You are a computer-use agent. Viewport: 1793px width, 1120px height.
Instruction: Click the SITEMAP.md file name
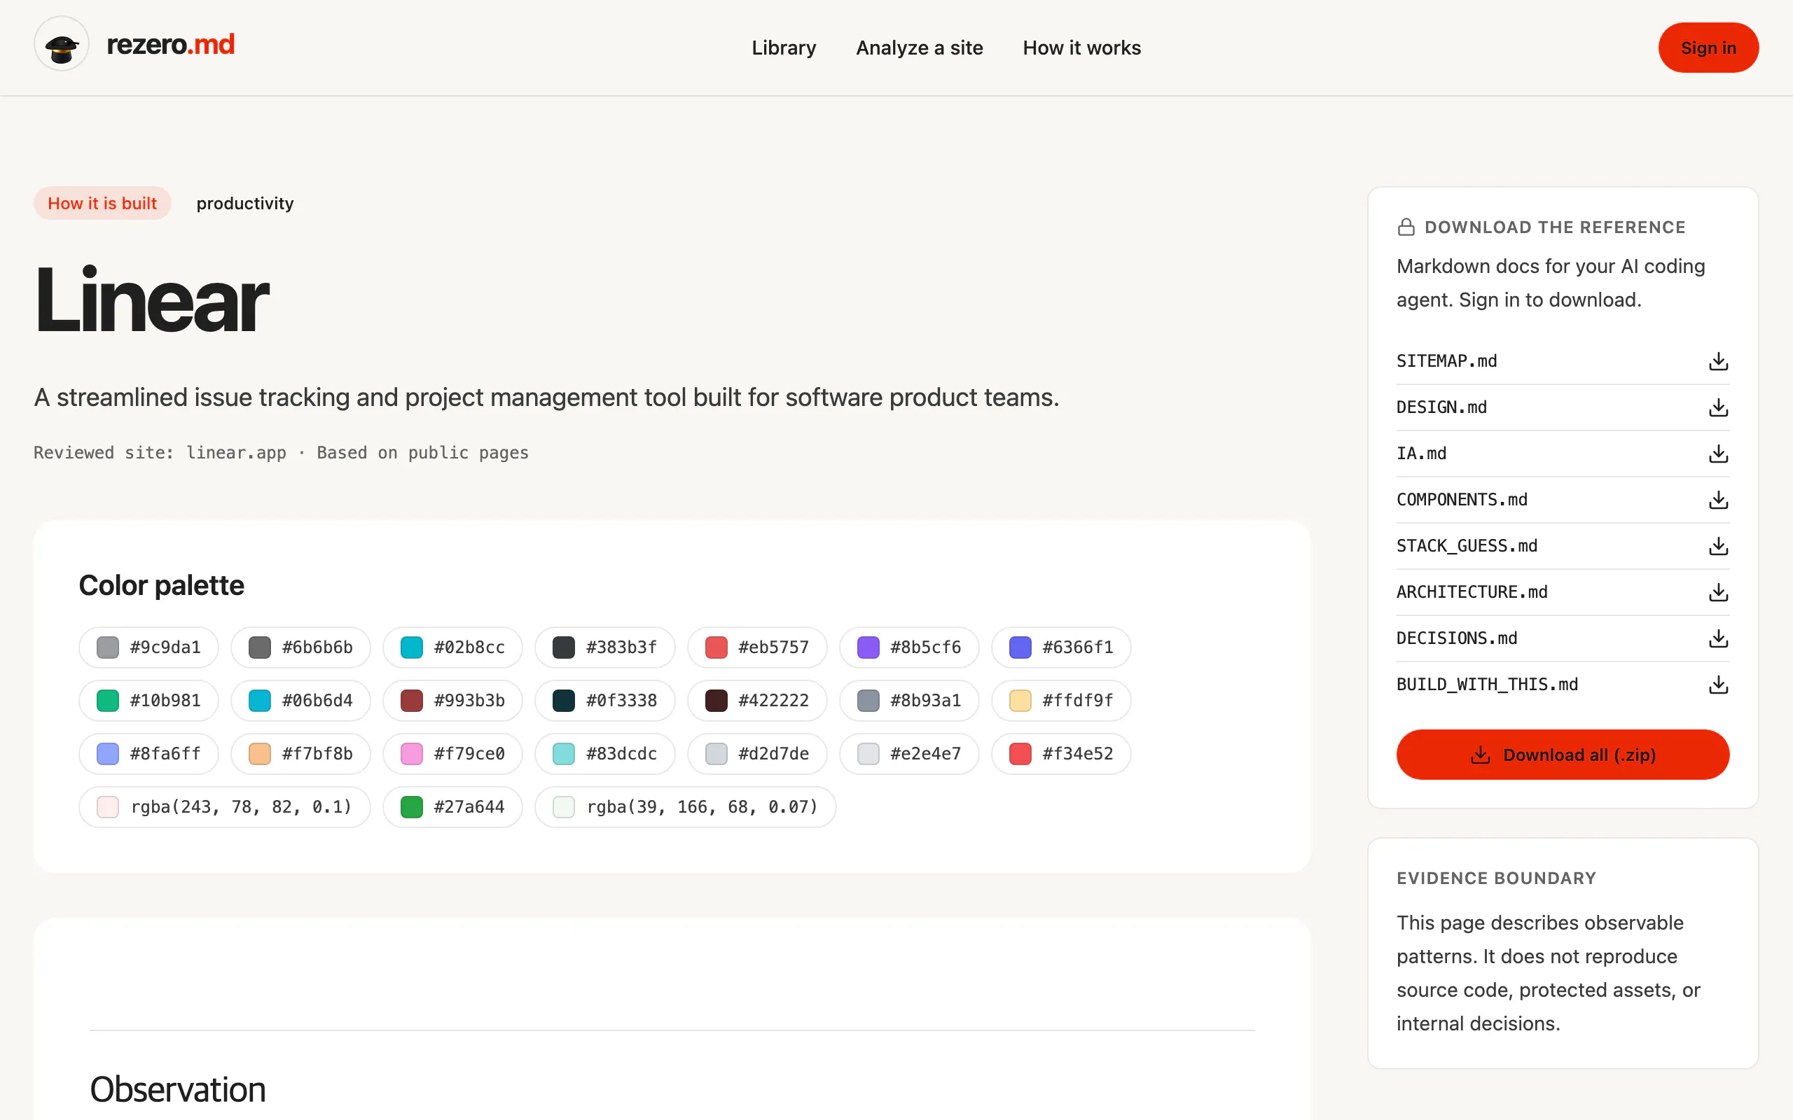coord(1446,361)
